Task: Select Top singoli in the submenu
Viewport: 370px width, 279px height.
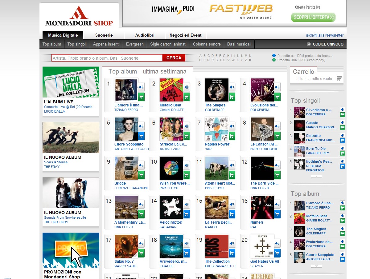Action: [x=77, y=44]
